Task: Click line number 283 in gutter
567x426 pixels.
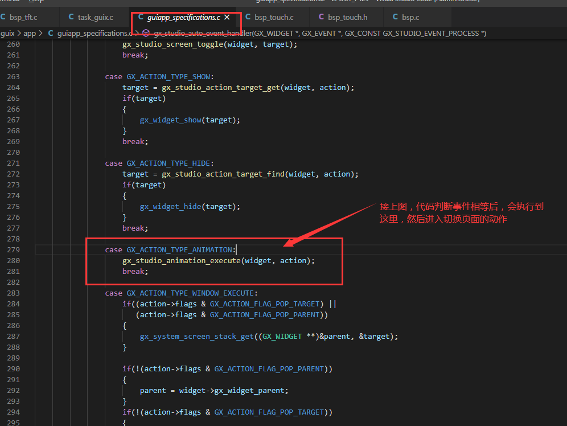Action: (x=14, y=293)
